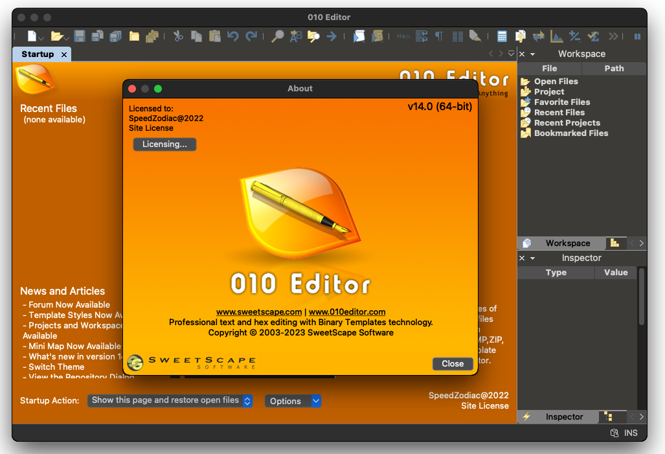Image resolution: width=665 pixels, height=454 pixels.
Task: Toggle Hex edit mode in toolbar
Action: (x=403, y=36)
